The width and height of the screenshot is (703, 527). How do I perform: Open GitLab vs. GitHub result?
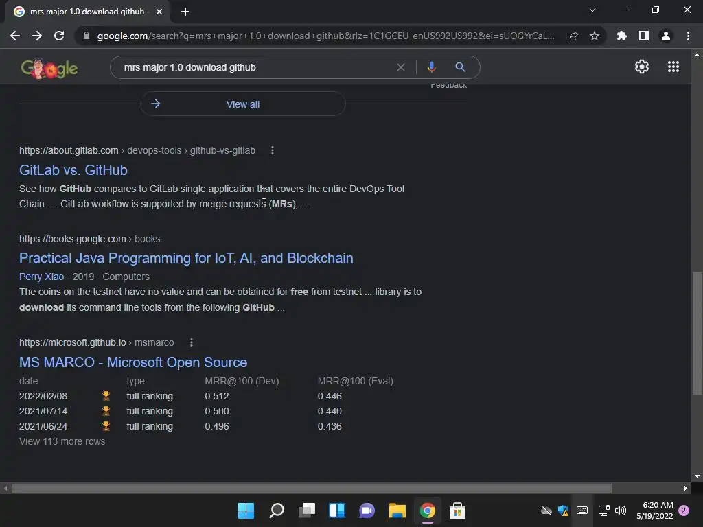pyautogui.click(x=73, y=170)
